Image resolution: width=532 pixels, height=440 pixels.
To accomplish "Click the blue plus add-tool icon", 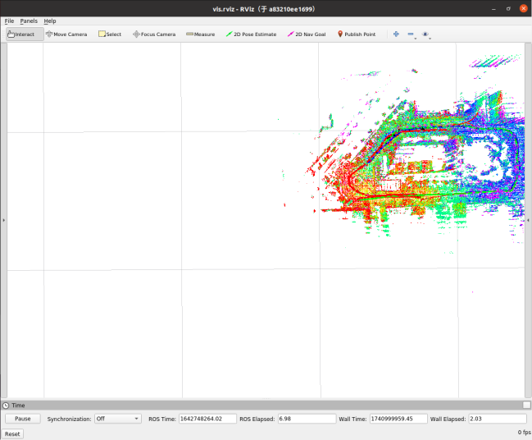I will click(x=396, y=34).
